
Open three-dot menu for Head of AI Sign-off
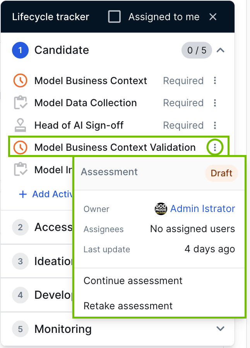[x=215, y=125]
